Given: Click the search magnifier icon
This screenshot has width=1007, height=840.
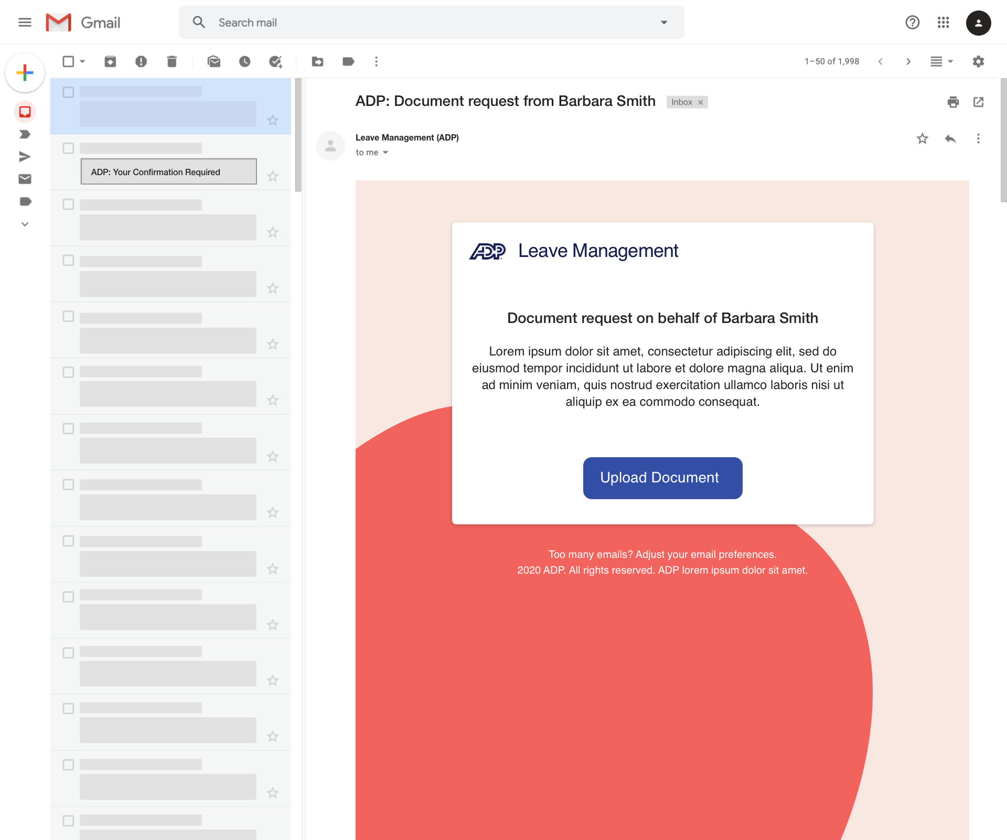Looking at the screenshot, I should [x=199, y=22].
